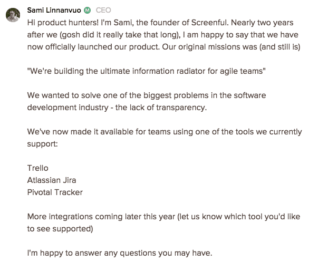Click the CEO title label
Image resolution: width=318 pixels, height=262 pixels.
(103, 10)
